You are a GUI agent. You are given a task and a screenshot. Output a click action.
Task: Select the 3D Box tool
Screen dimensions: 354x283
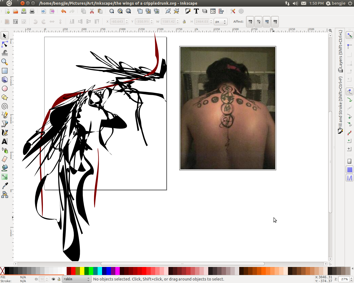tap(5, 80)
